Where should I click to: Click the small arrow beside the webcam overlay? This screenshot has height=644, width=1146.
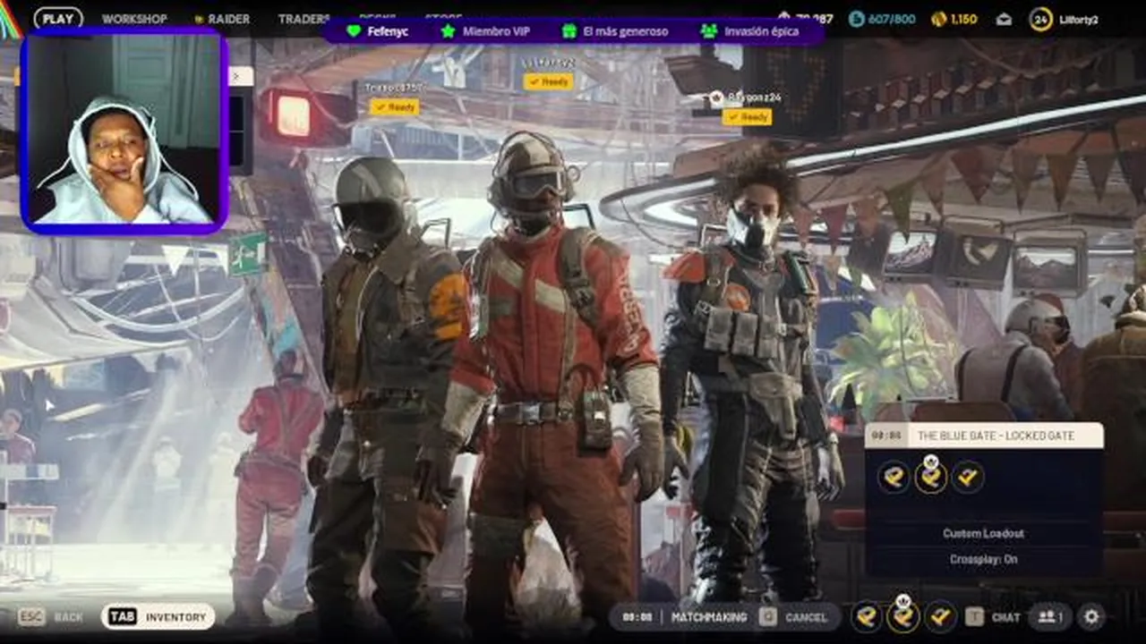click(x=237, y=77)
